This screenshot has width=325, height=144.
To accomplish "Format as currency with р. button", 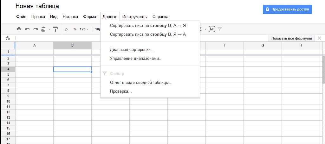I will pyautogui.click(x=67, y=29).
